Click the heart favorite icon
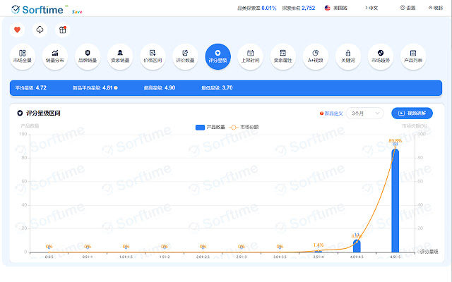 coord(18,30)
